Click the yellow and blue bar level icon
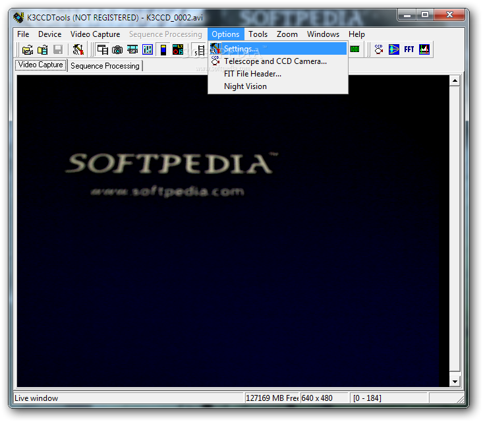This screenshot has width=483, height=422. point(163,49)
